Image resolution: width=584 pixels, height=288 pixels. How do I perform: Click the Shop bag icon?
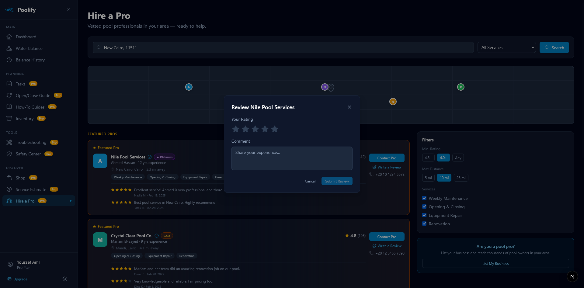tap(9, 178)
